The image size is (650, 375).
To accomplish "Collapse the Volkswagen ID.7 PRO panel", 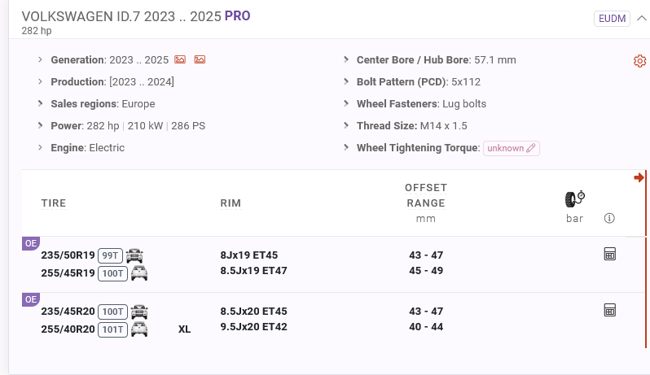I will [641, 19].
